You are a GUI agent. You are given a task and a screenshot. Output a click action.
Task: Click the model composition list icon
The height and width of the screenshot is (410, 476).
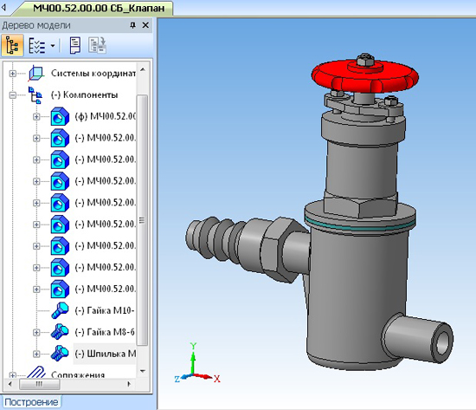point(36,46)
